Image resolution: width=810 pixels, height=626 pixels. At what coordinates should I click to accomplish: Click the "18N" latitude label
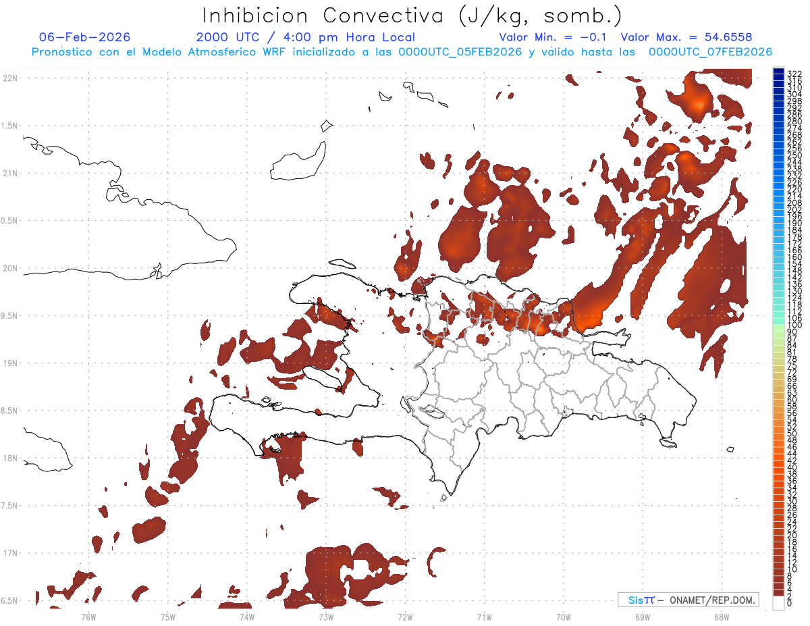coord(10,459)
